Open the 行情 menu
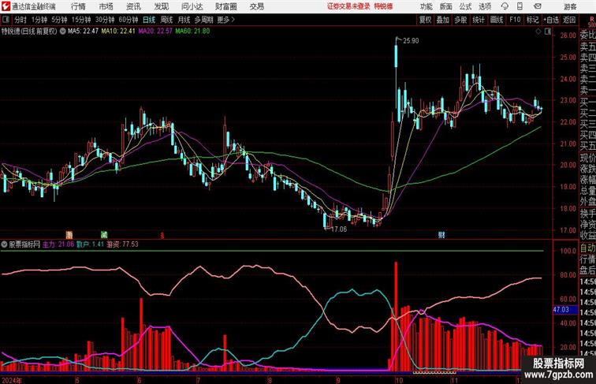This screenshot has width=596, height=384. coord(78,6)
